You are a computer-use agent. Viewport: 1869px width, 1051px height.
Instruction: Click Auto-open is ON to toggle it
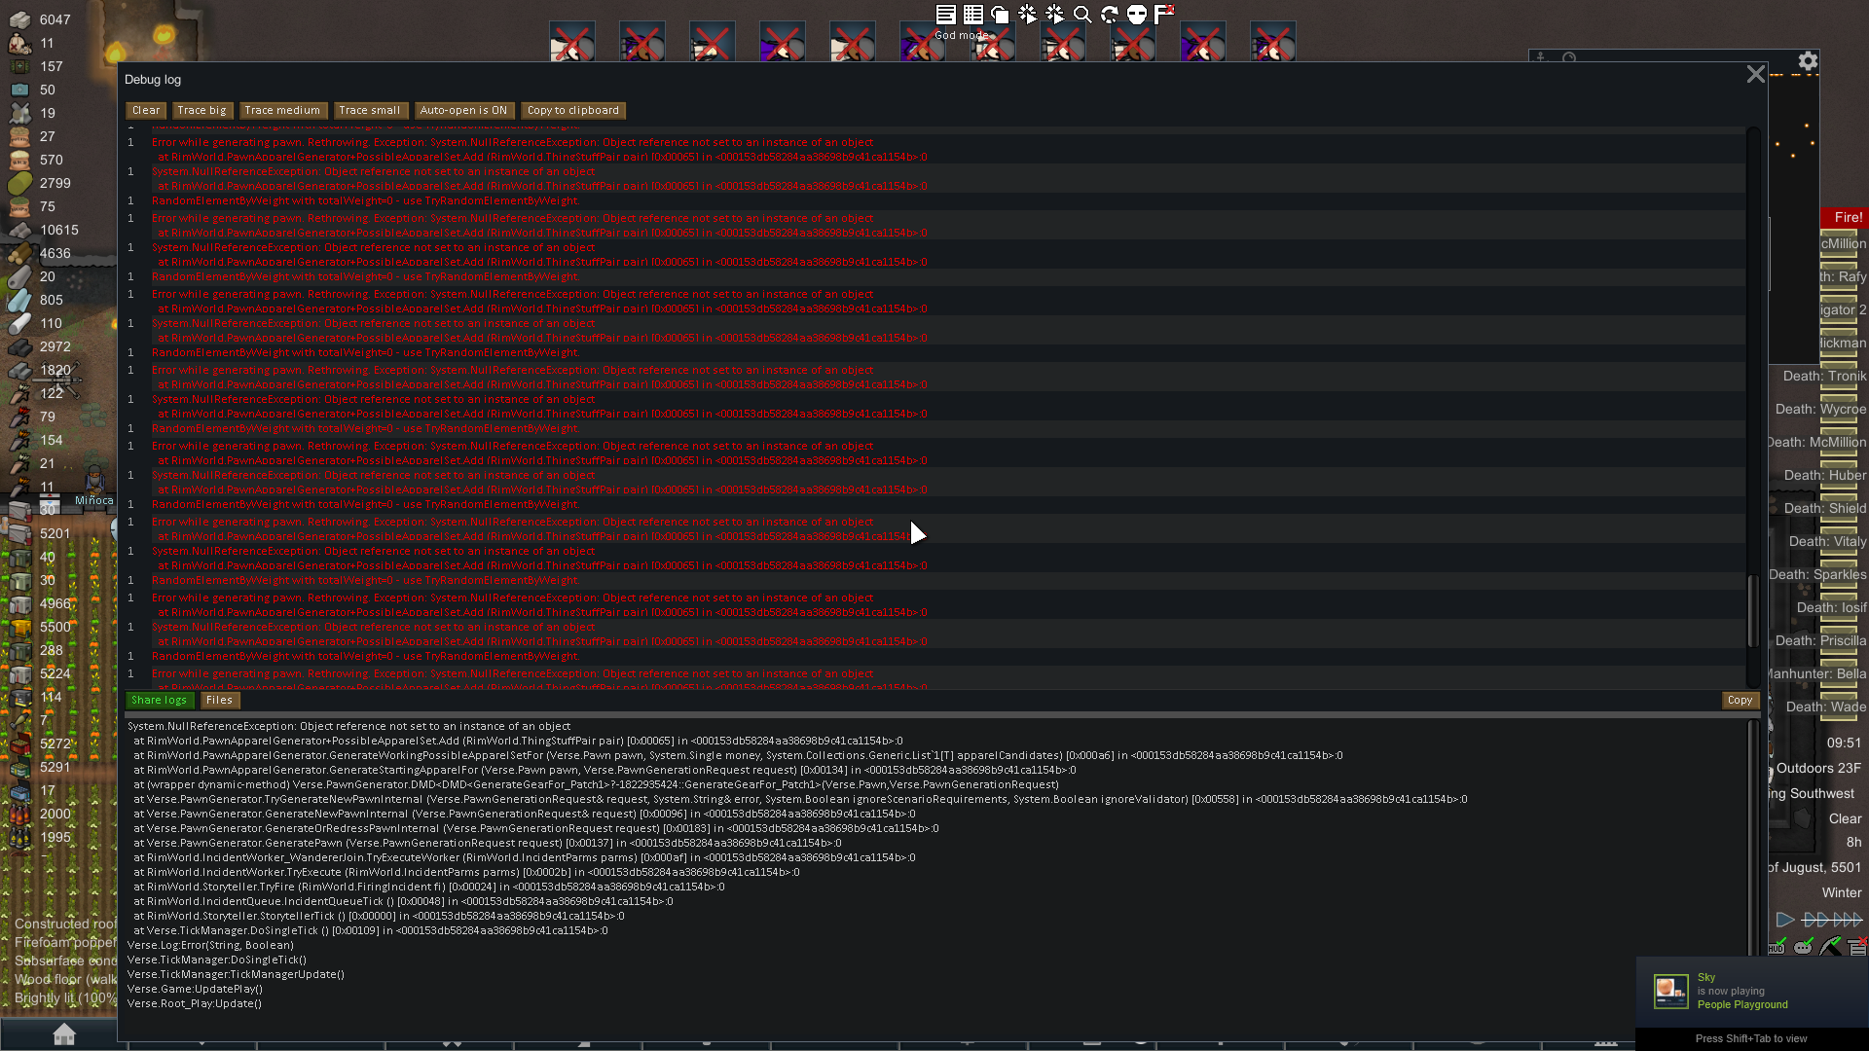(x=464, y=110)
